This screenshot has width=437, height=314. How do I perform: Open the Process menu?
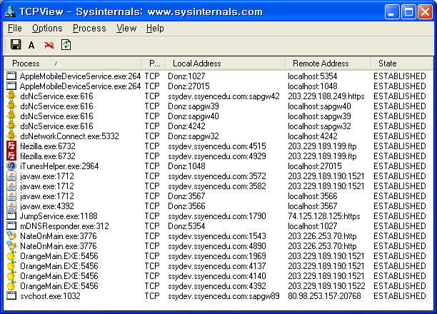(89, 28)
